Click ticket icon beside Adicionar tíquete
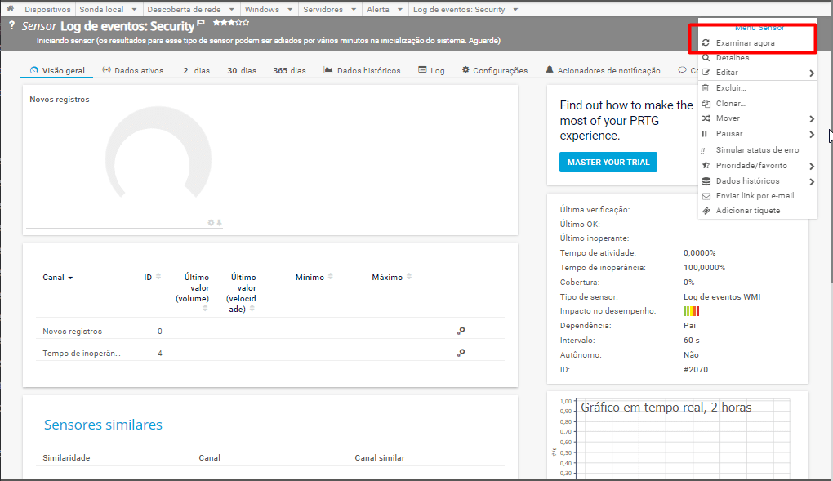 click(x=706, y=211)
